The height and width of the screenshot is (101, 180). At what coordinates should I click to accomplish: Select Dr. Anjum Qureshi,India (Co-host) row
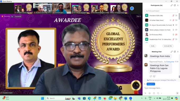click(161, 25)
